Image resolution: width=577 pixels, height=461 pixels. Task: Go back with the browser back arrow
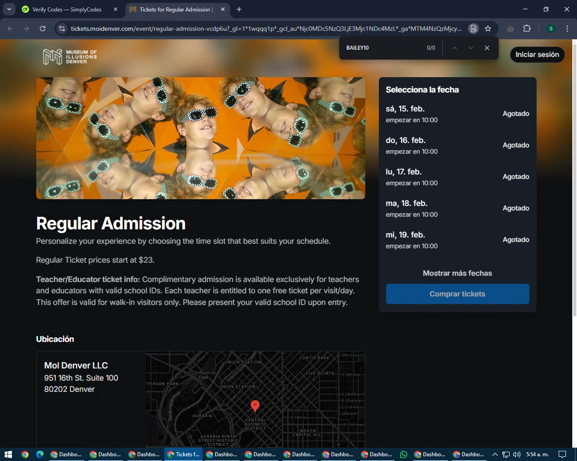pyautogui.click(x=10, y=28)
